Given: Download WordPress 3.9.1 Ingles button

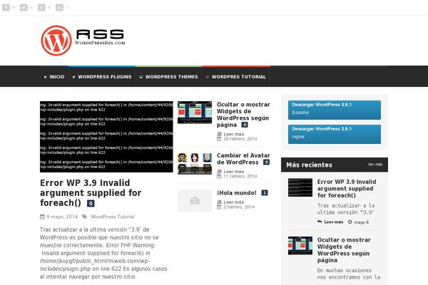Looking at the screenshot, I should 335,134.
